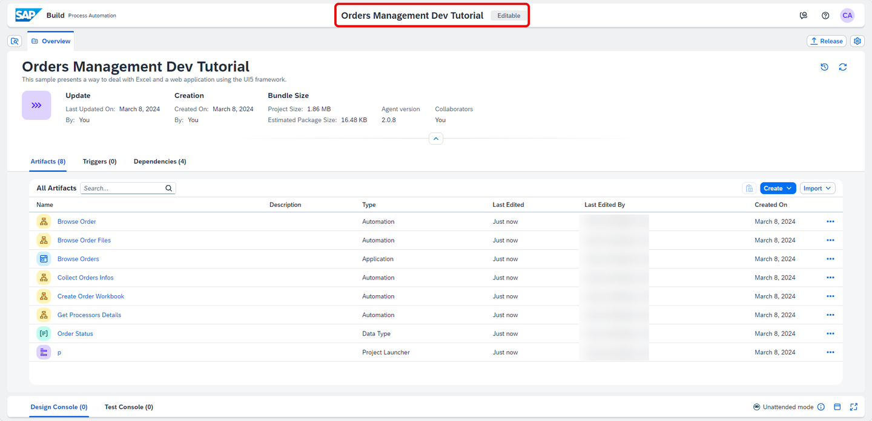Viewport: 872px width, 421px height.
Task: Click the 'Application' type cell
Action: [x=378, y=259]
